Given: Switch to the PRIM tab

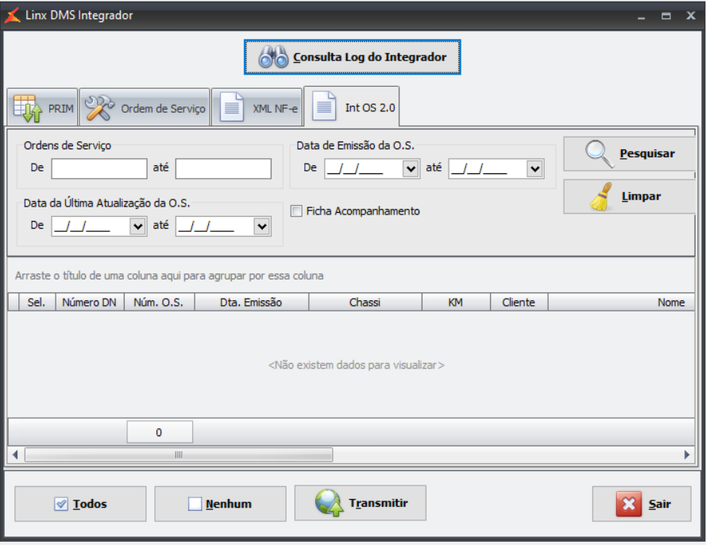Looking at the screenshot, I should click(x=42, y=107).
